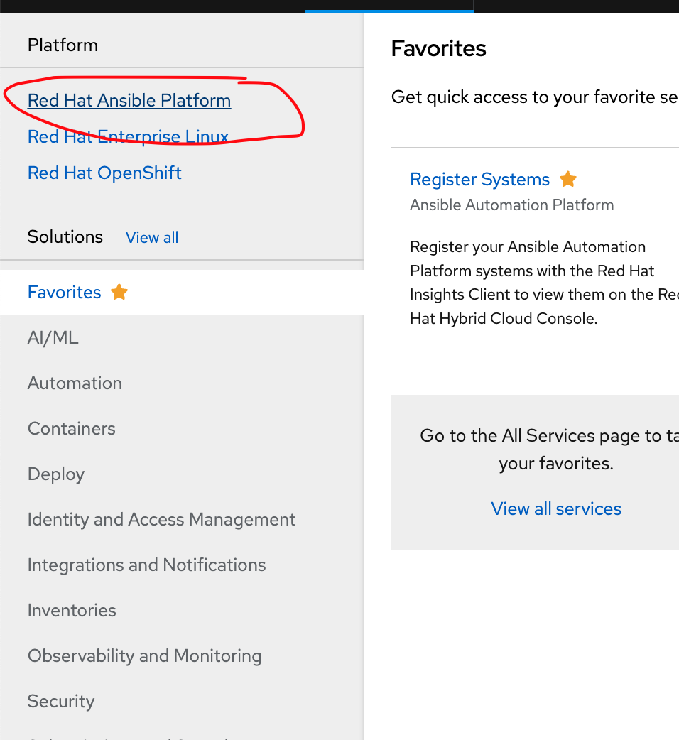
Task: Open Observability and Monitoring
Action: pos(144,655)
